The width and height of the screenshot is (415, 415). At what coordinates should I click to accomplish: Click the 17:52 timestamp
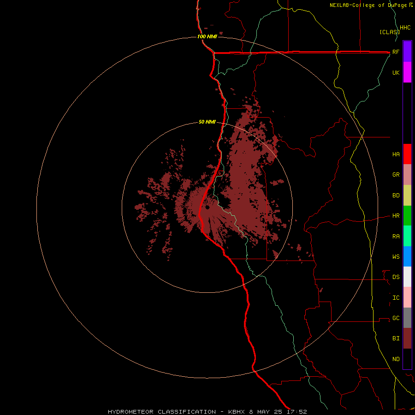[297, 412]
